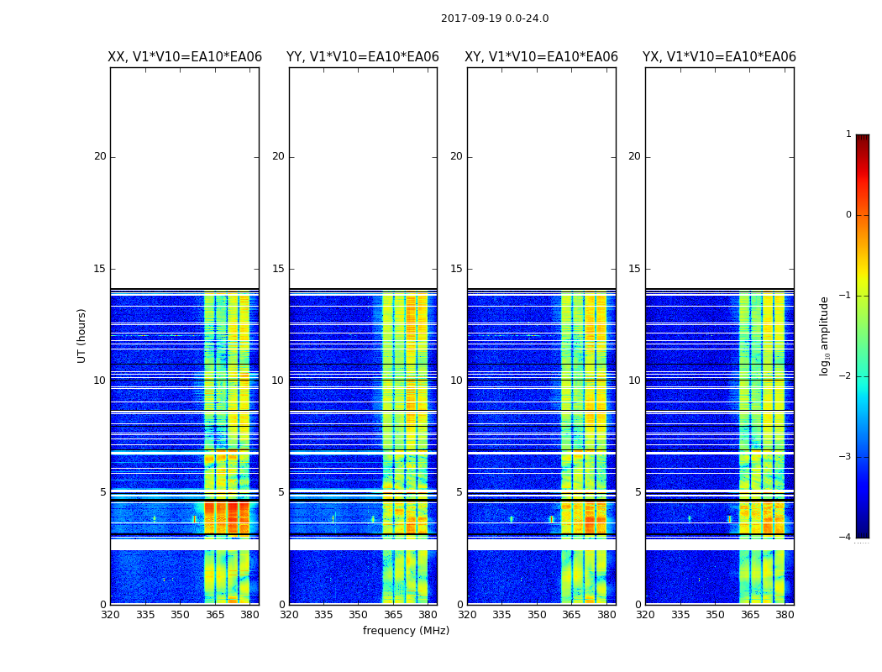Click the dark red top of colorbar

click(x=862, y=139)
